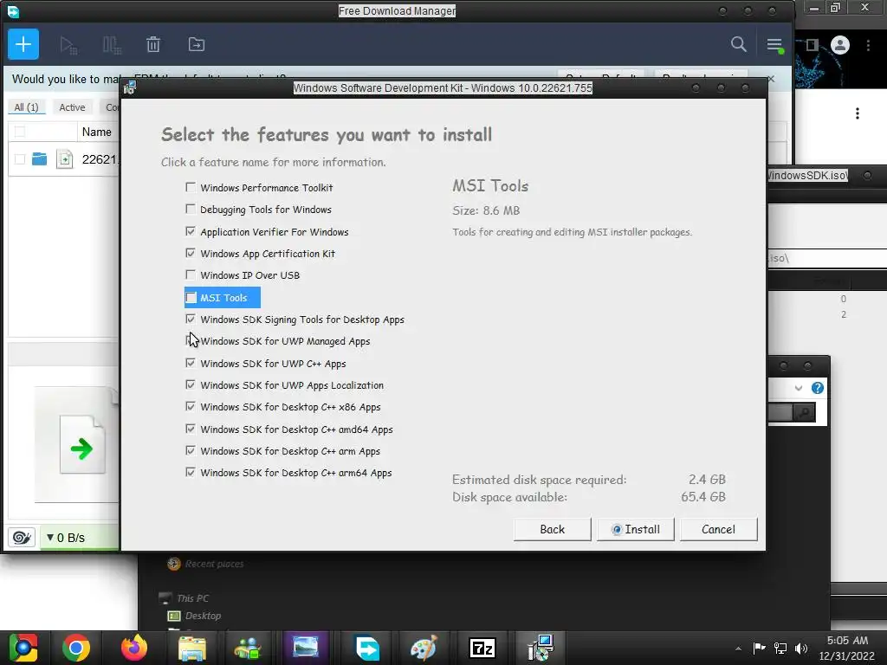Uncheck Windows SDK for Desktop C++ amd64 Apps
This screenshot has height=665, width=887.
point(191,429)
